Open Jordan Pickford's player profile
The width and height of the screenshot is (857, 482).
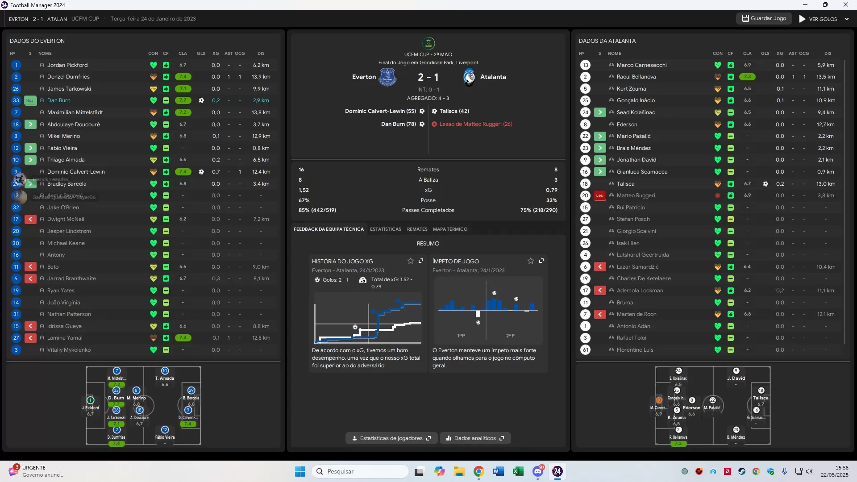[67, 65]
